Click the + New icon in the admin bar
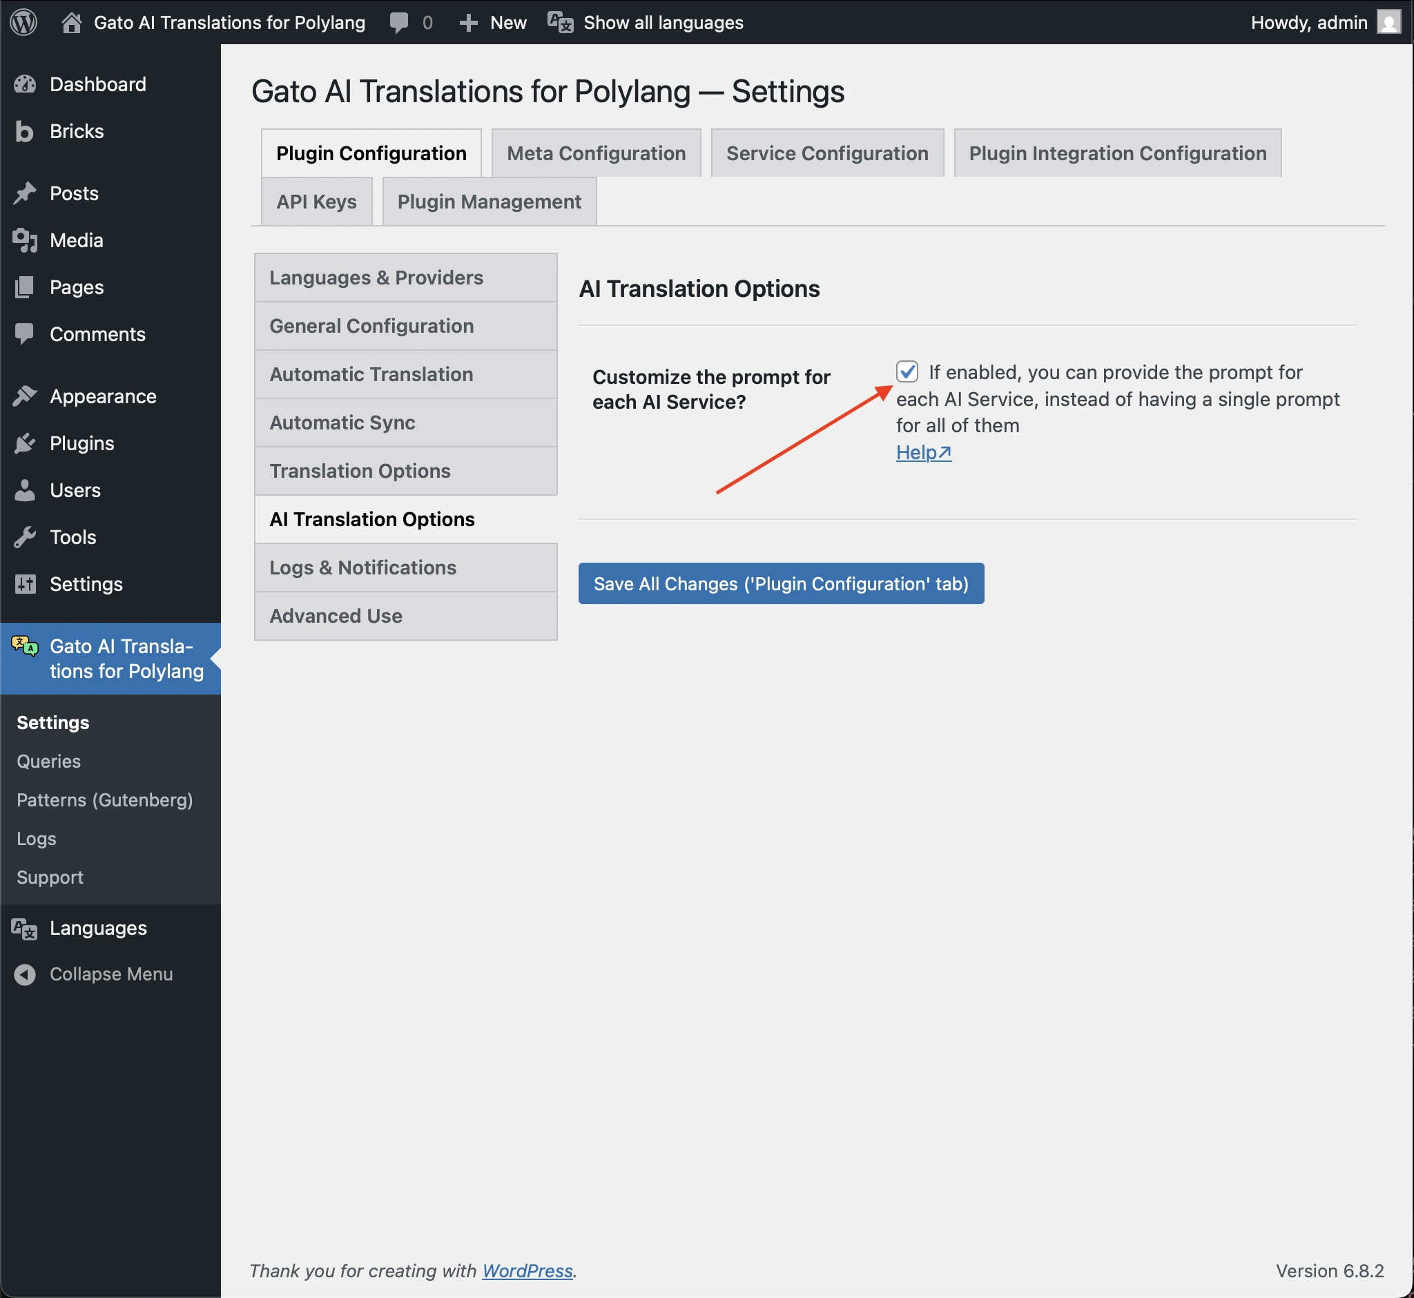 pos(468,22)
